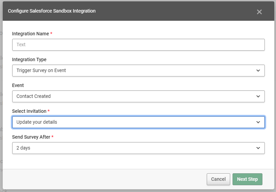Click the Integration Type label

(29, 59)
